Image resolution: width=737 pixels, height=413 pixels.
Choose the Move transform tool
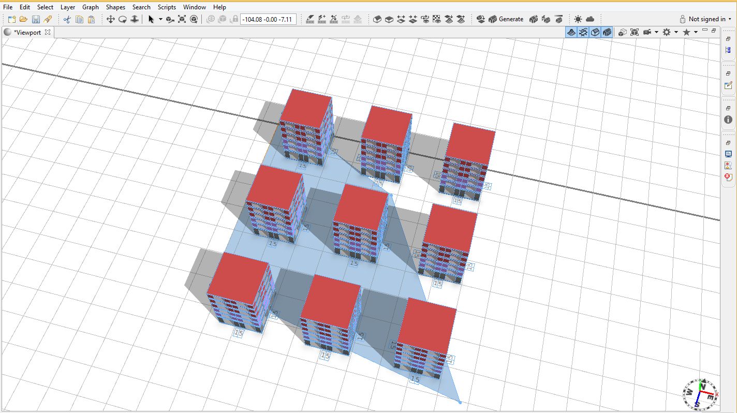point(170,19)
